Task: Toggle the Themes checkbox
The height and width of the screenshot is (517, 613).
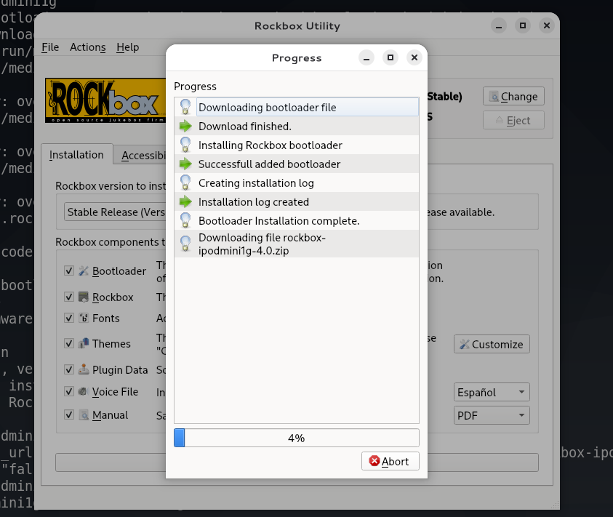Action: [69, 344]
